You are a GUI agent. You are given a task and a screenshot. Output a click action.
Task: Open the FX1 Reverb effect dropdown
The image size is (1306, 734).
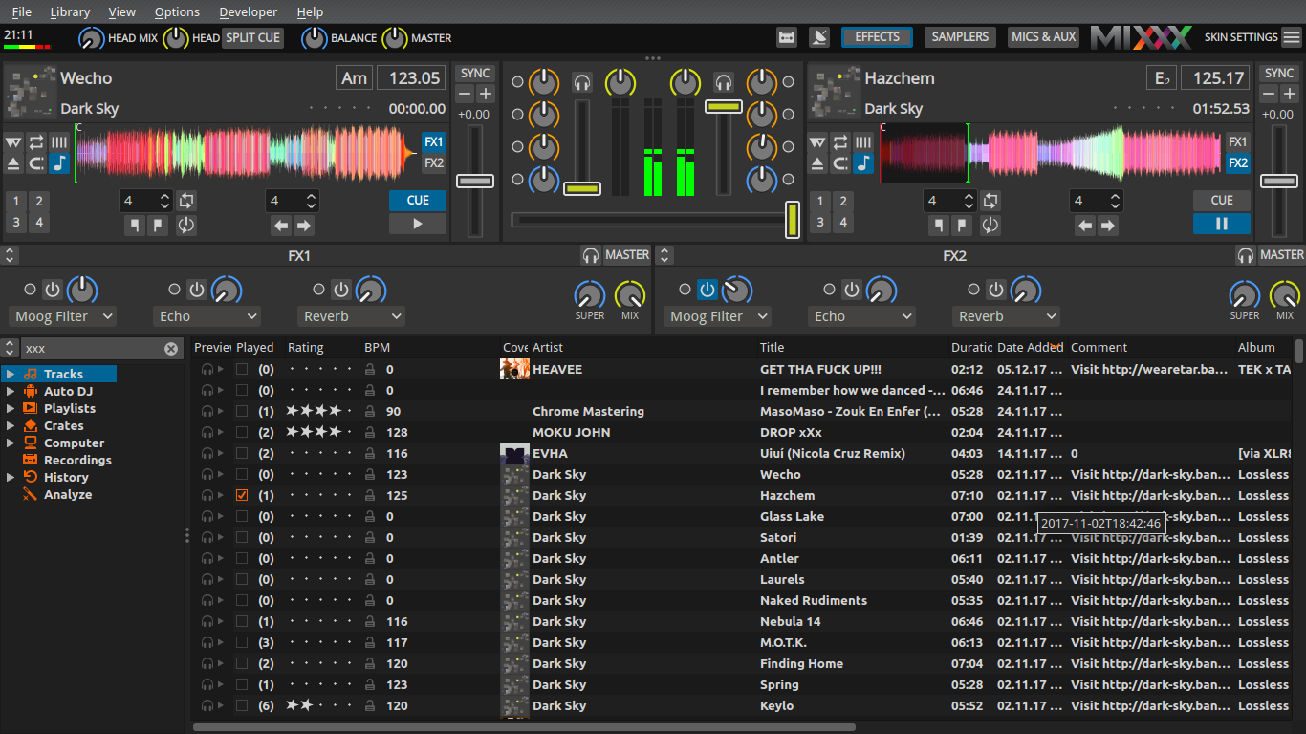point(352,316)
